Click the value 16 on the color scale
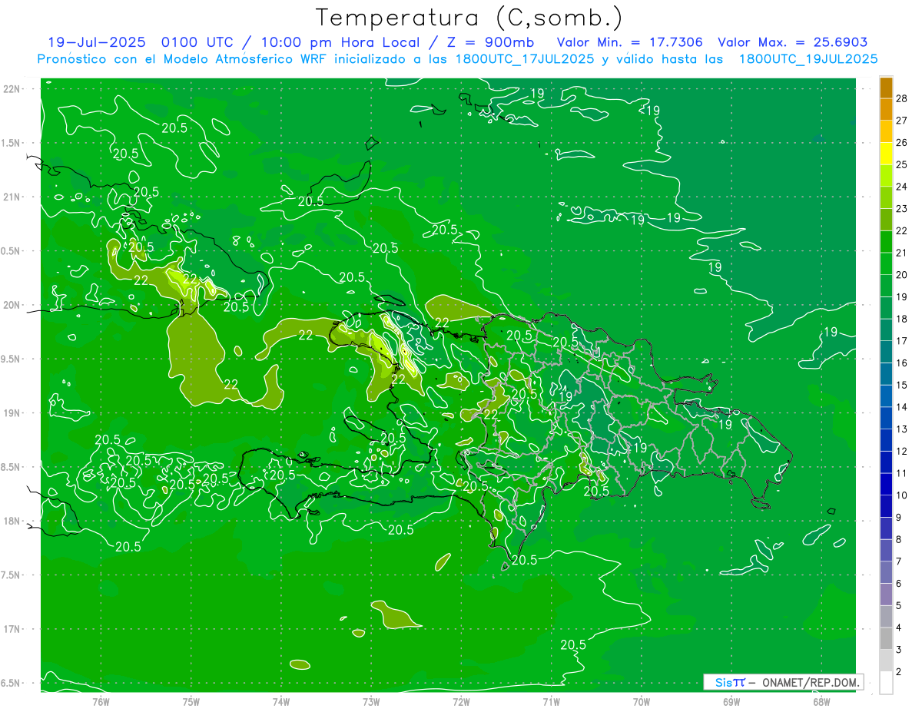Viewport: 922px width, 712px height. pos(902,363)
